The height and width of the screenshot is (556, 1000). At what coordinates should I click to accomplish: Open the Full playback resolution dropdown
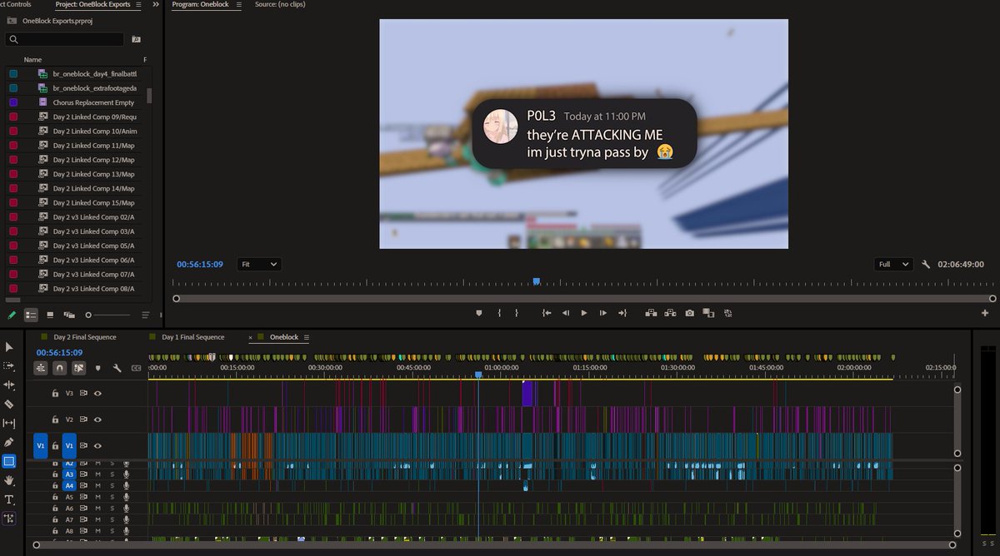(x=894, y=264)
